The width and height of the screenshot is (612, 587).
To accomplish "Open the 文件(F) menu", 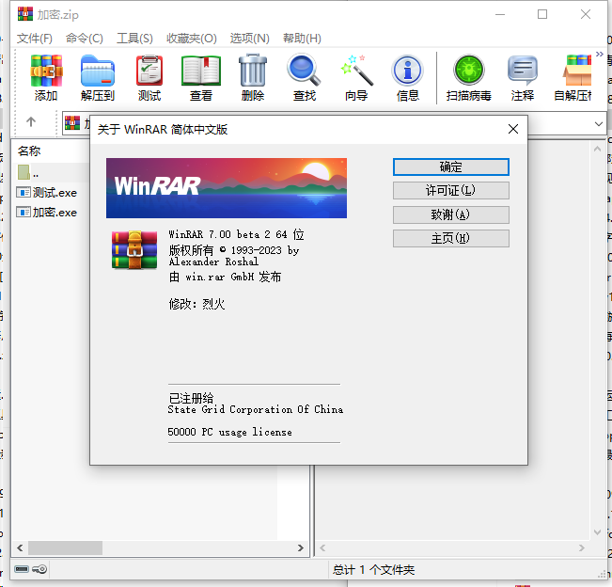I will pos(35,39).
